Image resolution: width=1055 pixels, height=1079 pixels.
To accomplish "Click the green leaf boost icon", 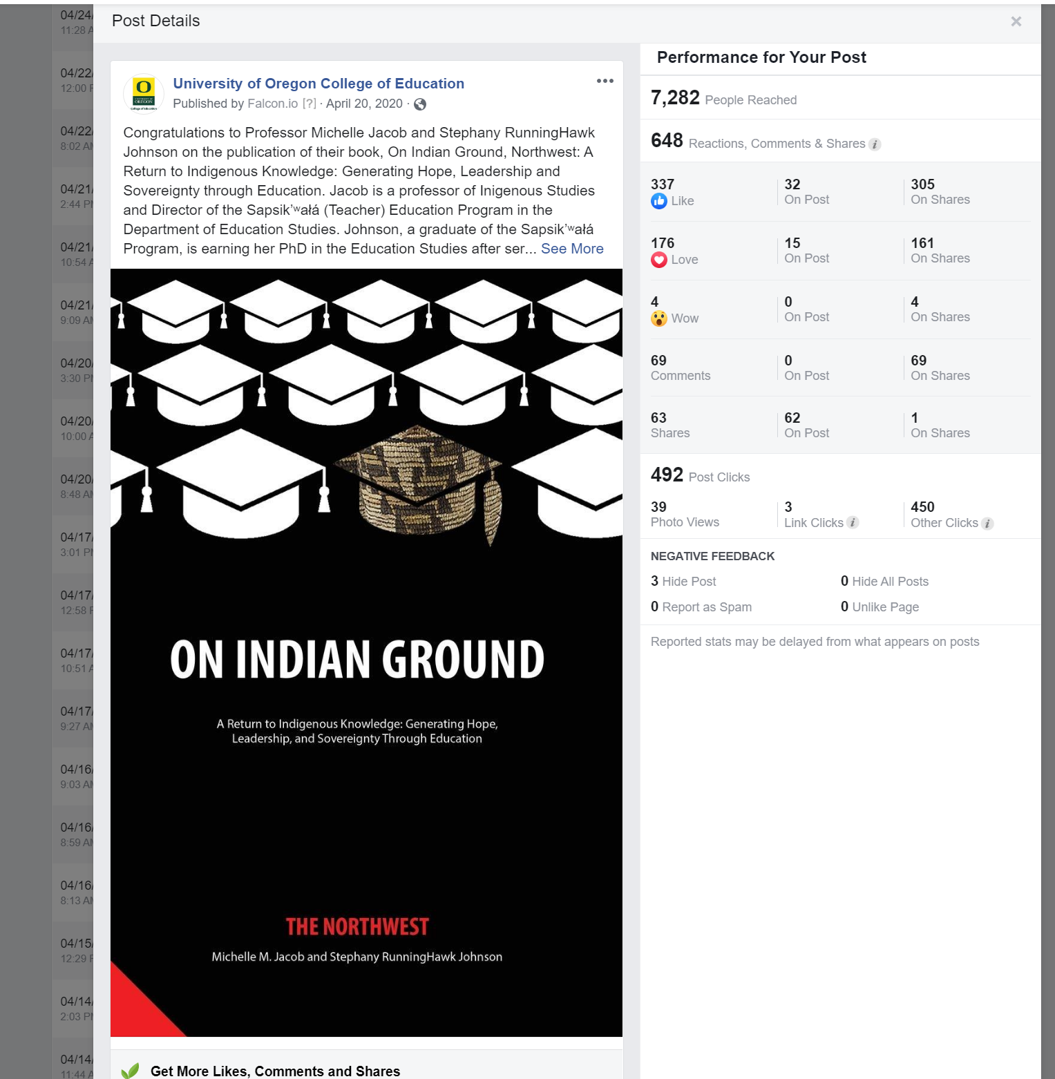I will 130,1071.
